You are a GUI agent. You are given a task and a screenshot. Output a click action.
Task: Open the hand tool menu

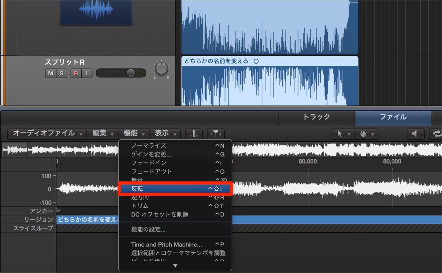[366, 134]
